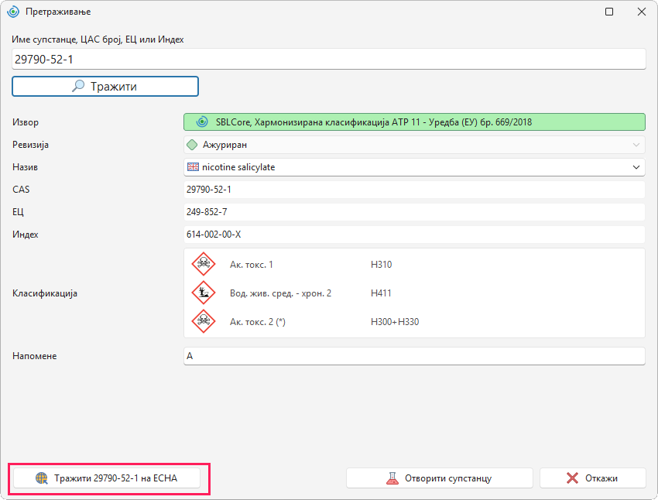Maximize the Претраживање window

click(x=609, y=12)
